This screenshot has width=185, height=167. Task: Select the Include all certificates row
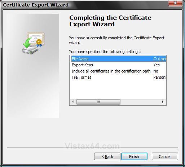tap(119, 71)
